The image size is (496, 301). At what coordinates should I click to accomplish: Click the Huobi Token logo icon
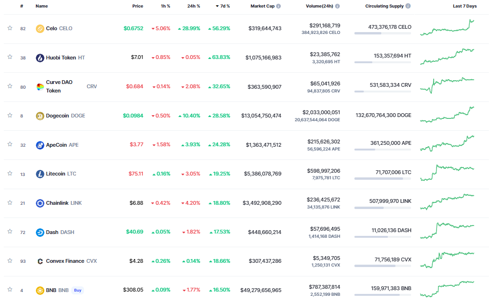(40, 58)
